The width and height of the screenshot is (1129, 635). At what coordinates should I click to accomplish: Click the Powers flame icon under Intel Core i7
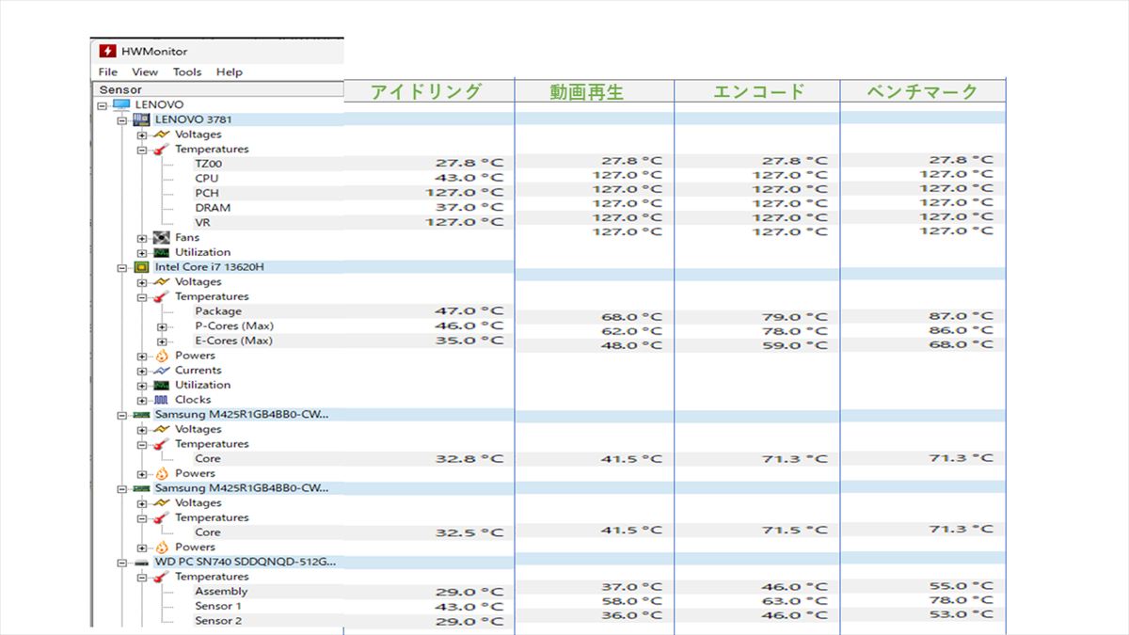tap(161, 356)
